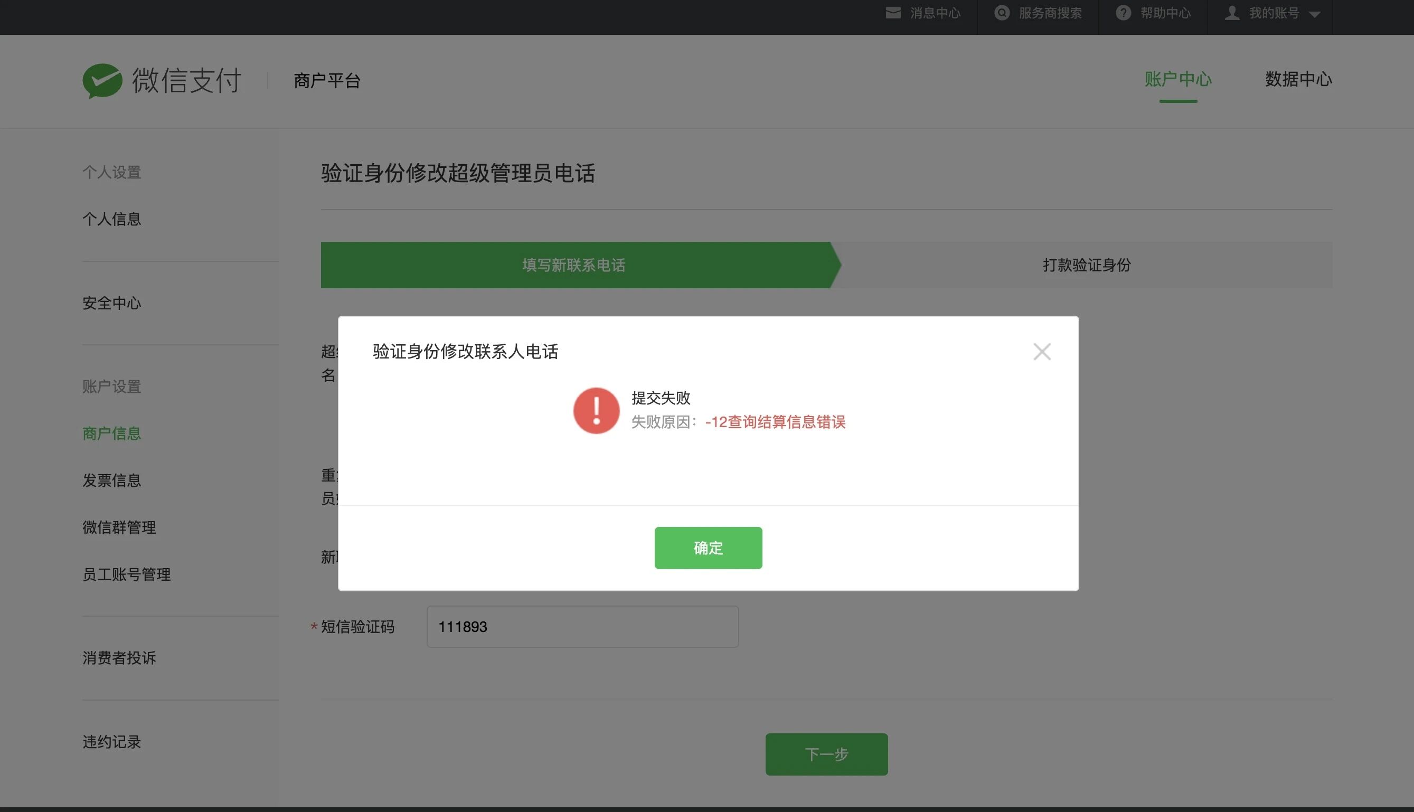The width and height of the screenshot is (1414, 812).
Task: Click the 短信验证码 input field
Action: pos(582,627)
